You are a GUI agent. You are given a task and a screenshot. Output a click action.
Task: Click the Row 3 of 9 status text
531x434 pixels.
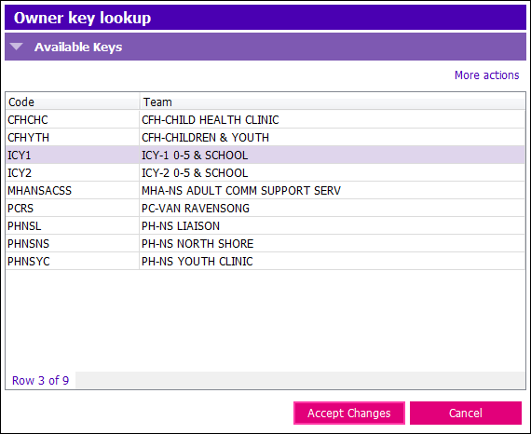click(x=40, y=381)
